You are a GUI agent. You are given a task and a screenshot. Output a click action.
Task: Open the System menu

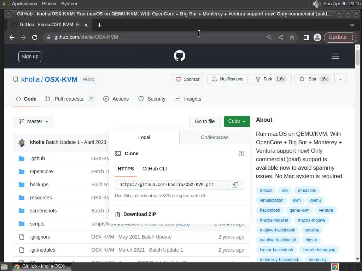pos(69,4)
